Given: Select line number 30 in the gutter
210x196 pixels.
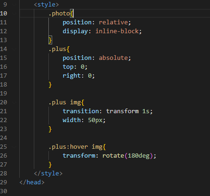Looking at the screenshot, I should [x=3, y=191].
